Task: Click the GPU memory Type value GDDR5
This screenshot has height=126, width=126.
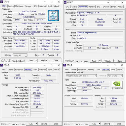Action: click(x=114, y=101)
